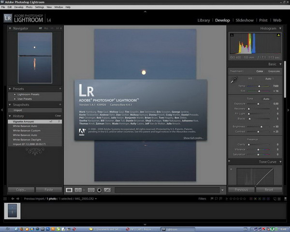The image size is (290, 232).
Task: Click the Paste button
Action: (x=49, y=190)
